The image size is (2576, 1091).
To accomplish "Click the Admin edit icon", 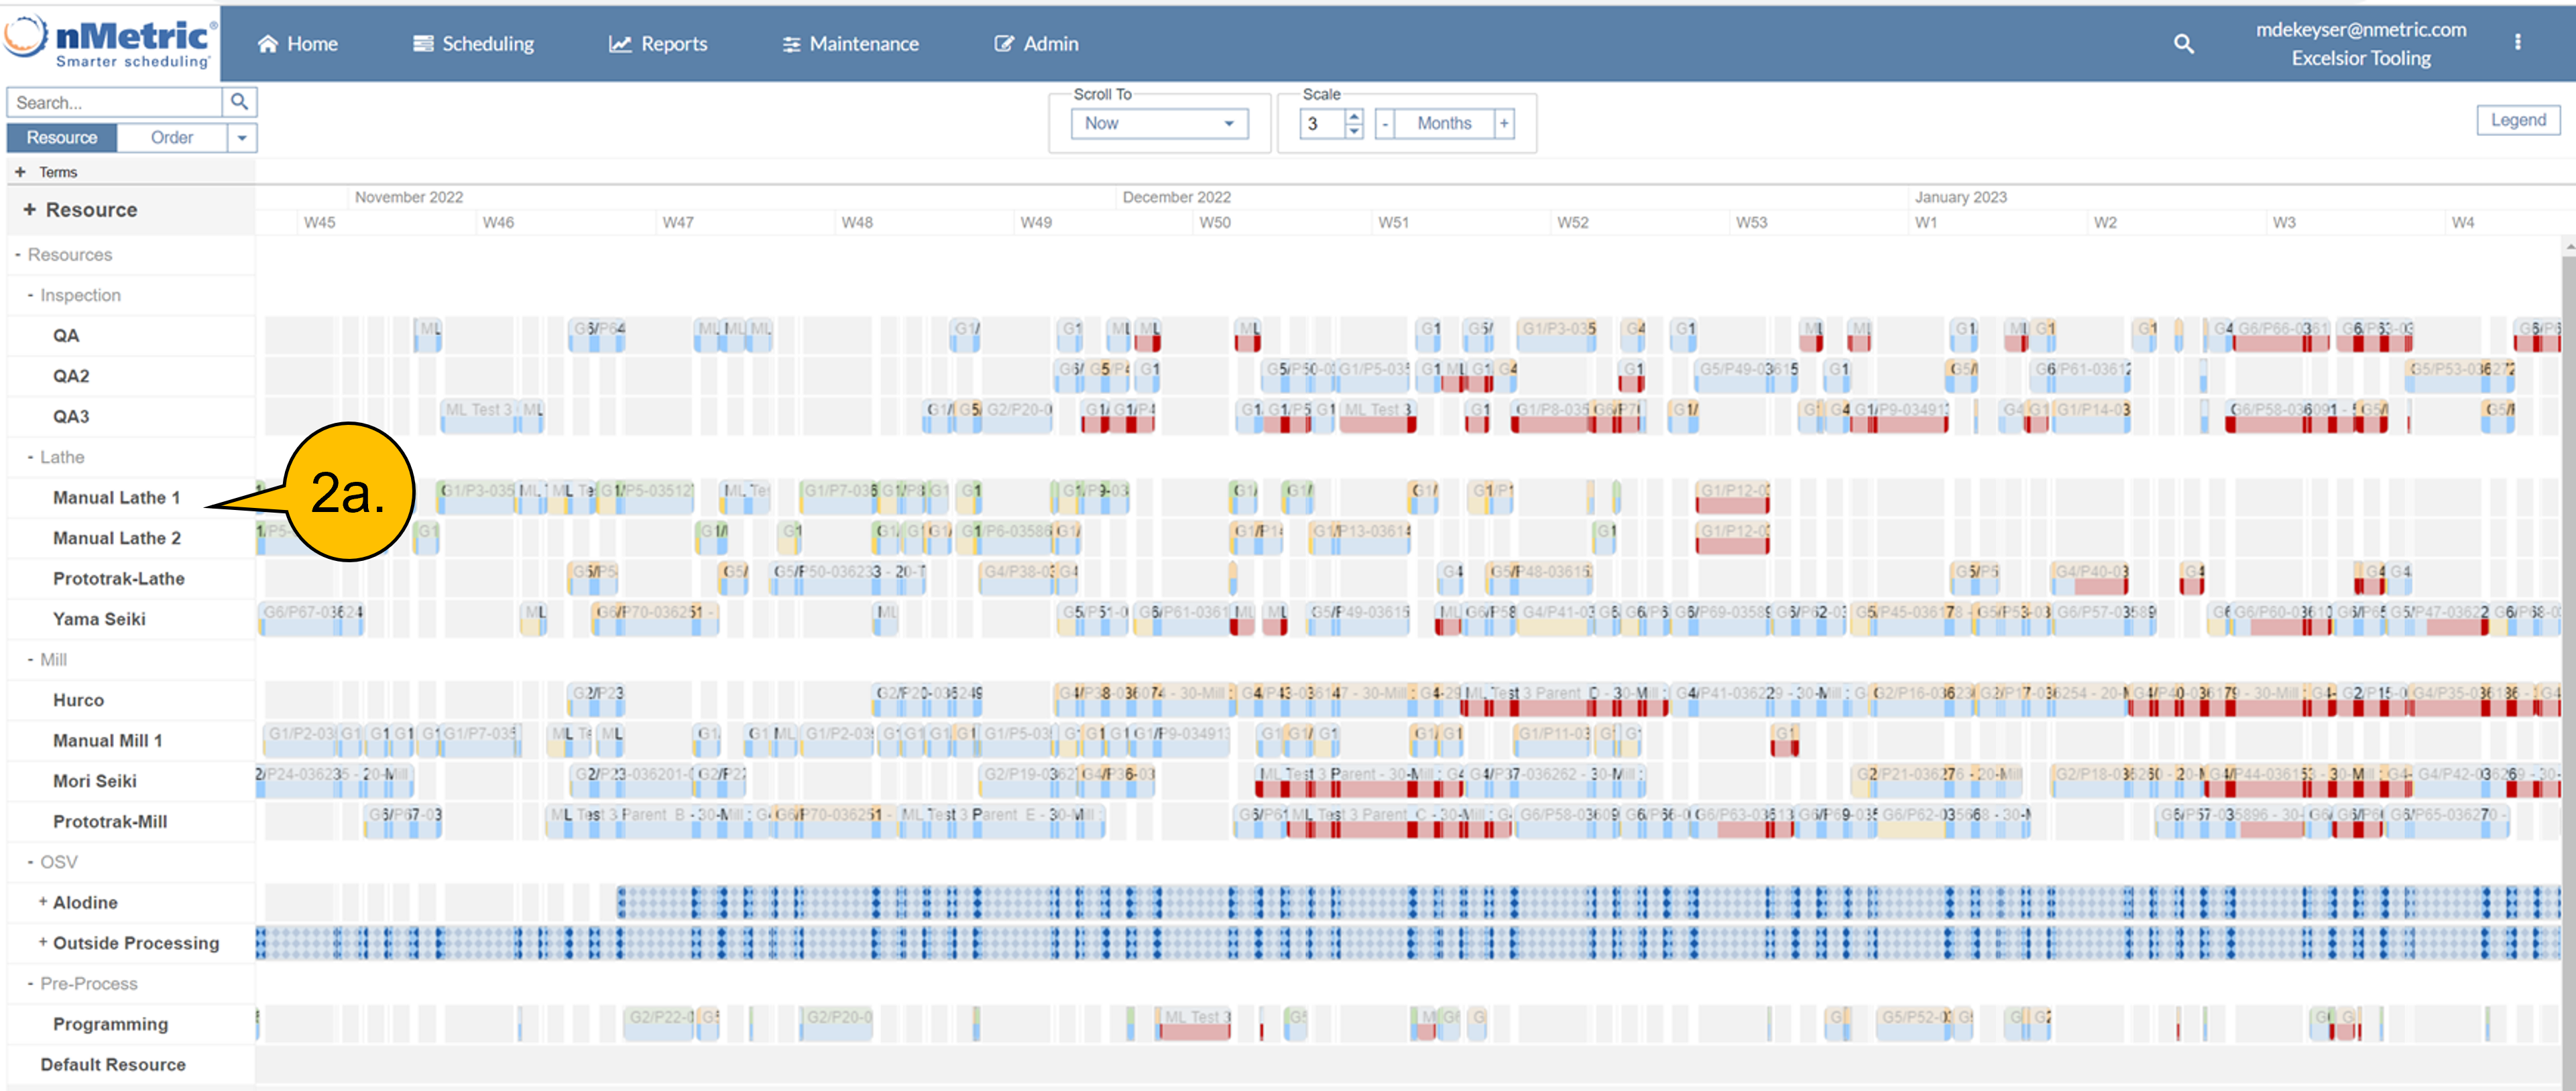I will (x=1003, y=44).
